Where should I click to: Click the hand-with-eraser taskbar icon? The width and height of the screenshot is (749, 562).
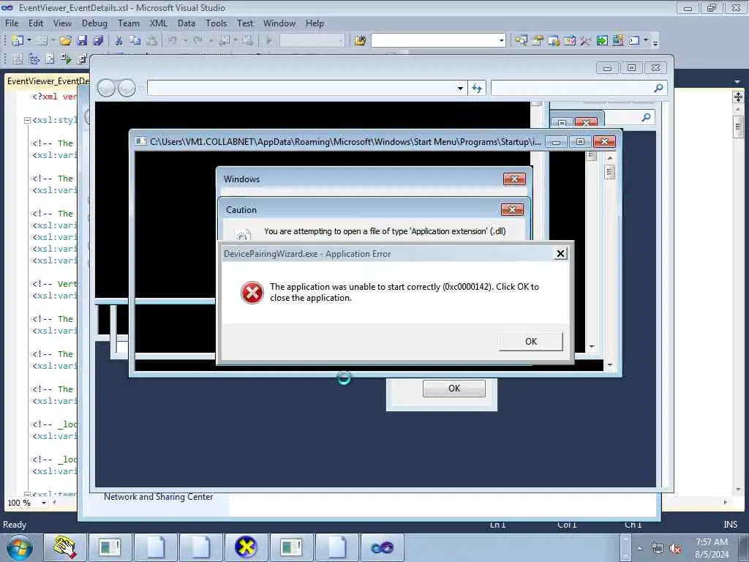point(65,547)
